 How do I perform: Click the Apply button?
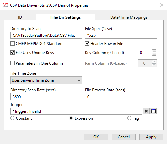[151, 137]
